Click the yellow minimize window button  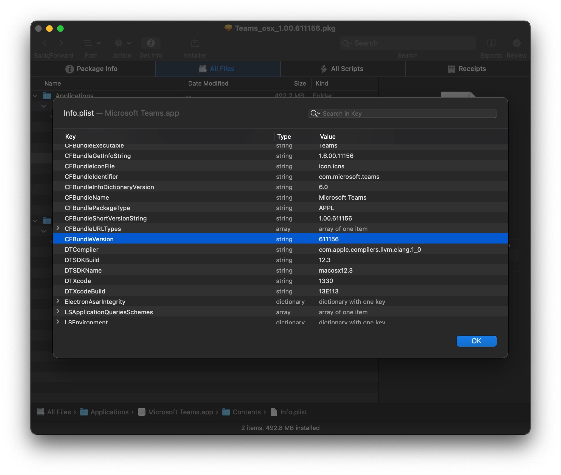pyautogui.click(x=49, y=29)
